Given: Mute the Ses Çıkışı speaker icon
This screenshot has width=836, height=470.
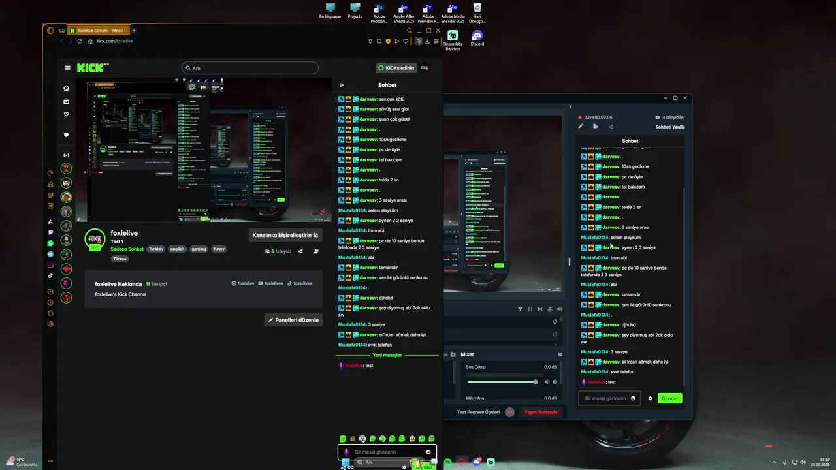Looking at the screenshot, I should pos(547,382).
